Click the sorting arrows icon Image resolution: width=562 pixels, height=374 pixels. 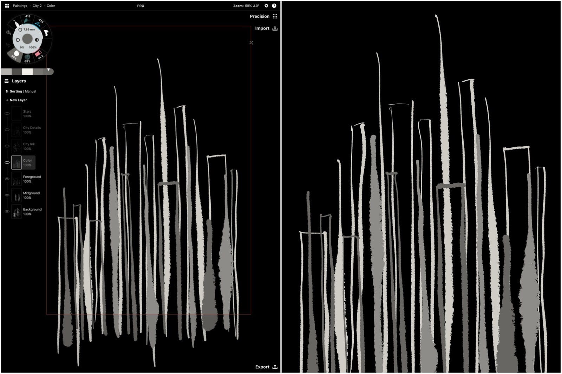7,91
